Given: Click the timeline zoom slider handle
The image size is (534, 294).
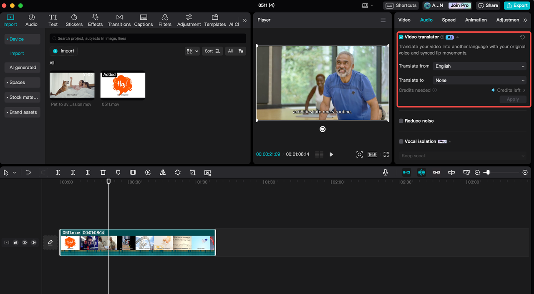Looking at the screenshot, I should (487, 172).
